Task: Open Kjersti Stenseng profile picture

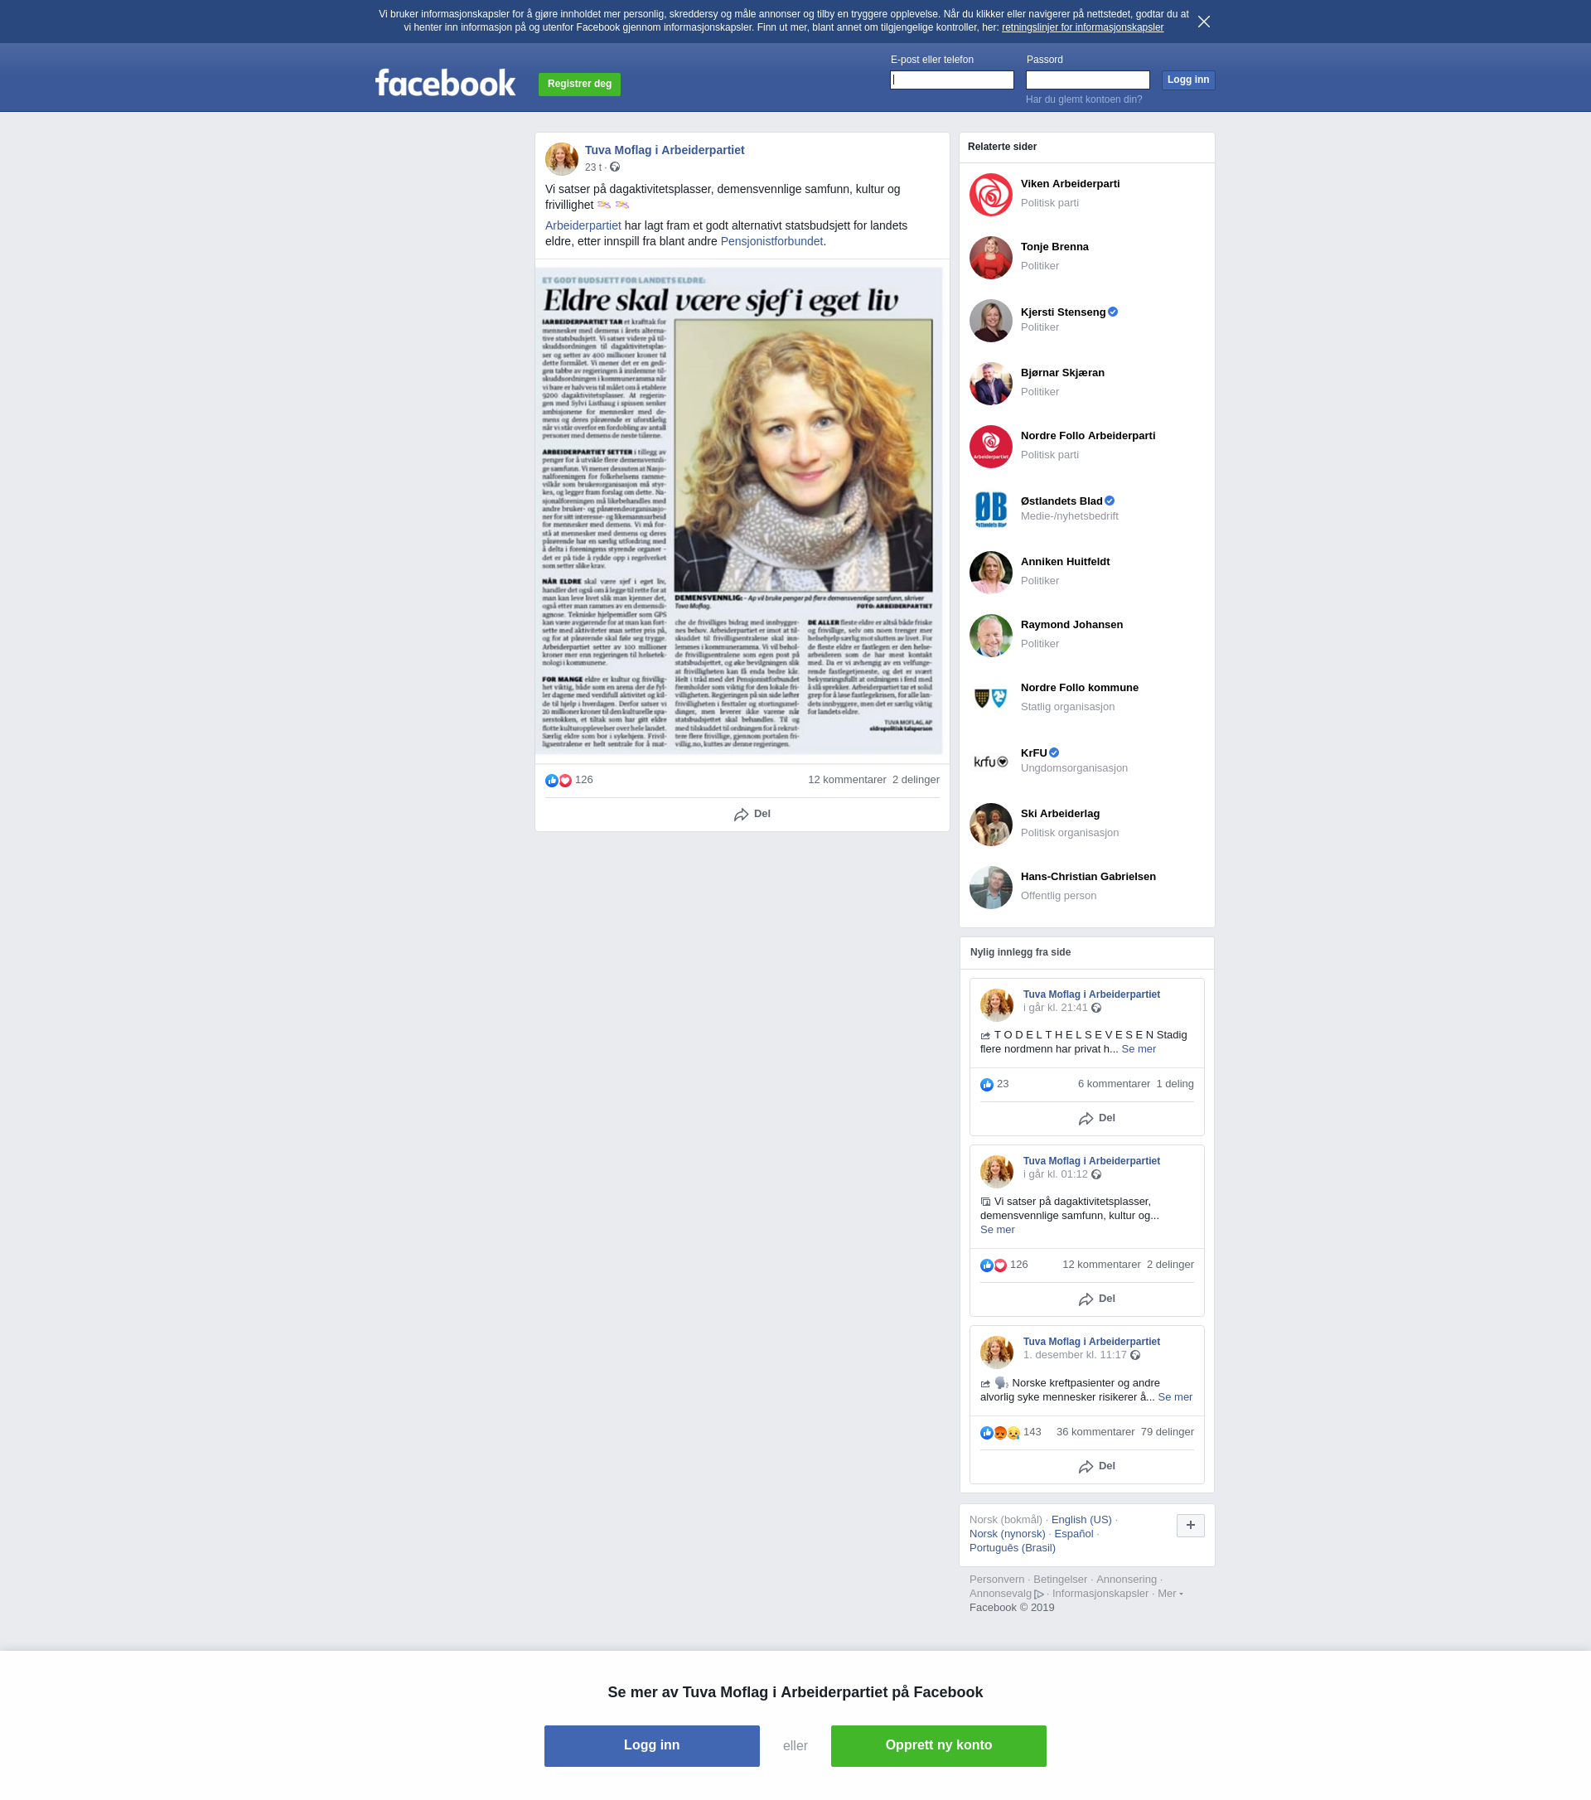Action: 990,321
